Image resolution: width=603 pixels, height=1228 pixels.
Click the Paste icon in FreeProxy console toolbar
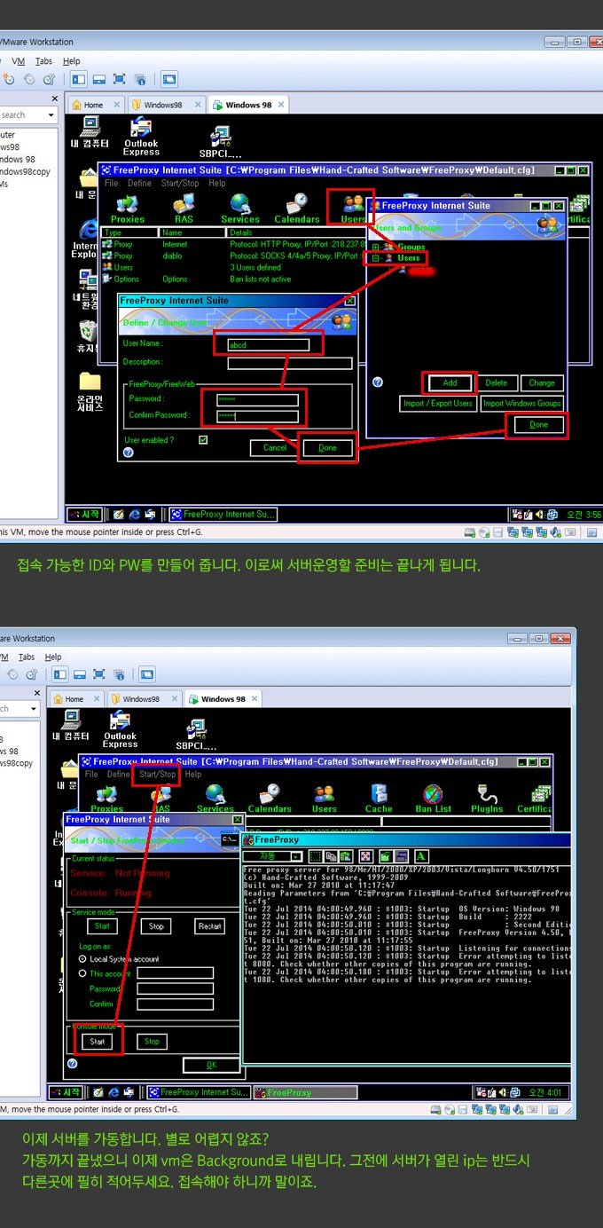point(348,856)
